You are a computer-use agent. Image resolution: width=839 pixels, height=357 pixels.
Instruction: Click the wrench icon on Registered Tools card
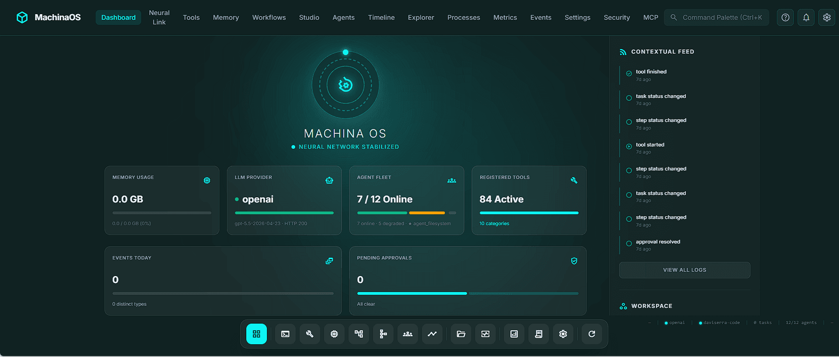point(574,180)
